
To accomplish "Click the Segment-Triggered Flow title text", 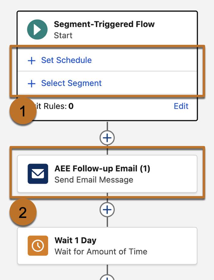I will tap(104, 24).
